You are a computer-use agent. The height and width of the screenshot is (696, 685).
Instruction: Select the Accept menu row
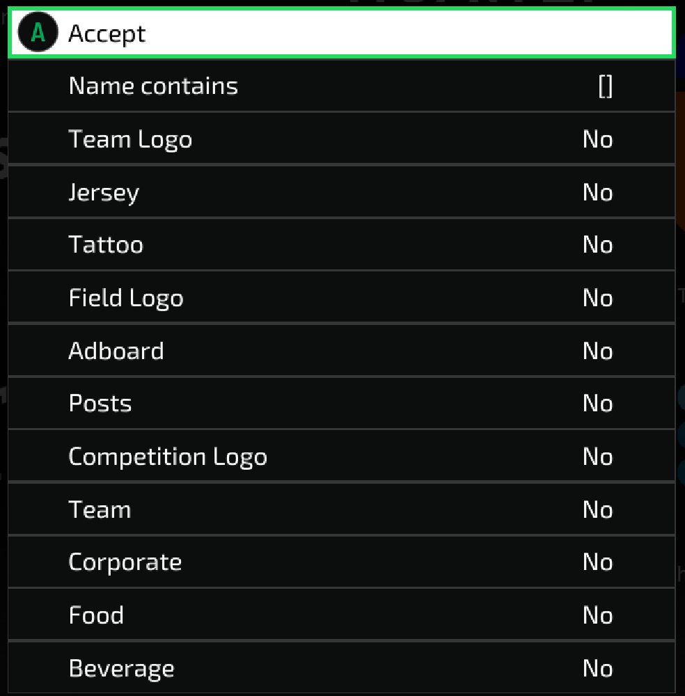tap(342, 33)
